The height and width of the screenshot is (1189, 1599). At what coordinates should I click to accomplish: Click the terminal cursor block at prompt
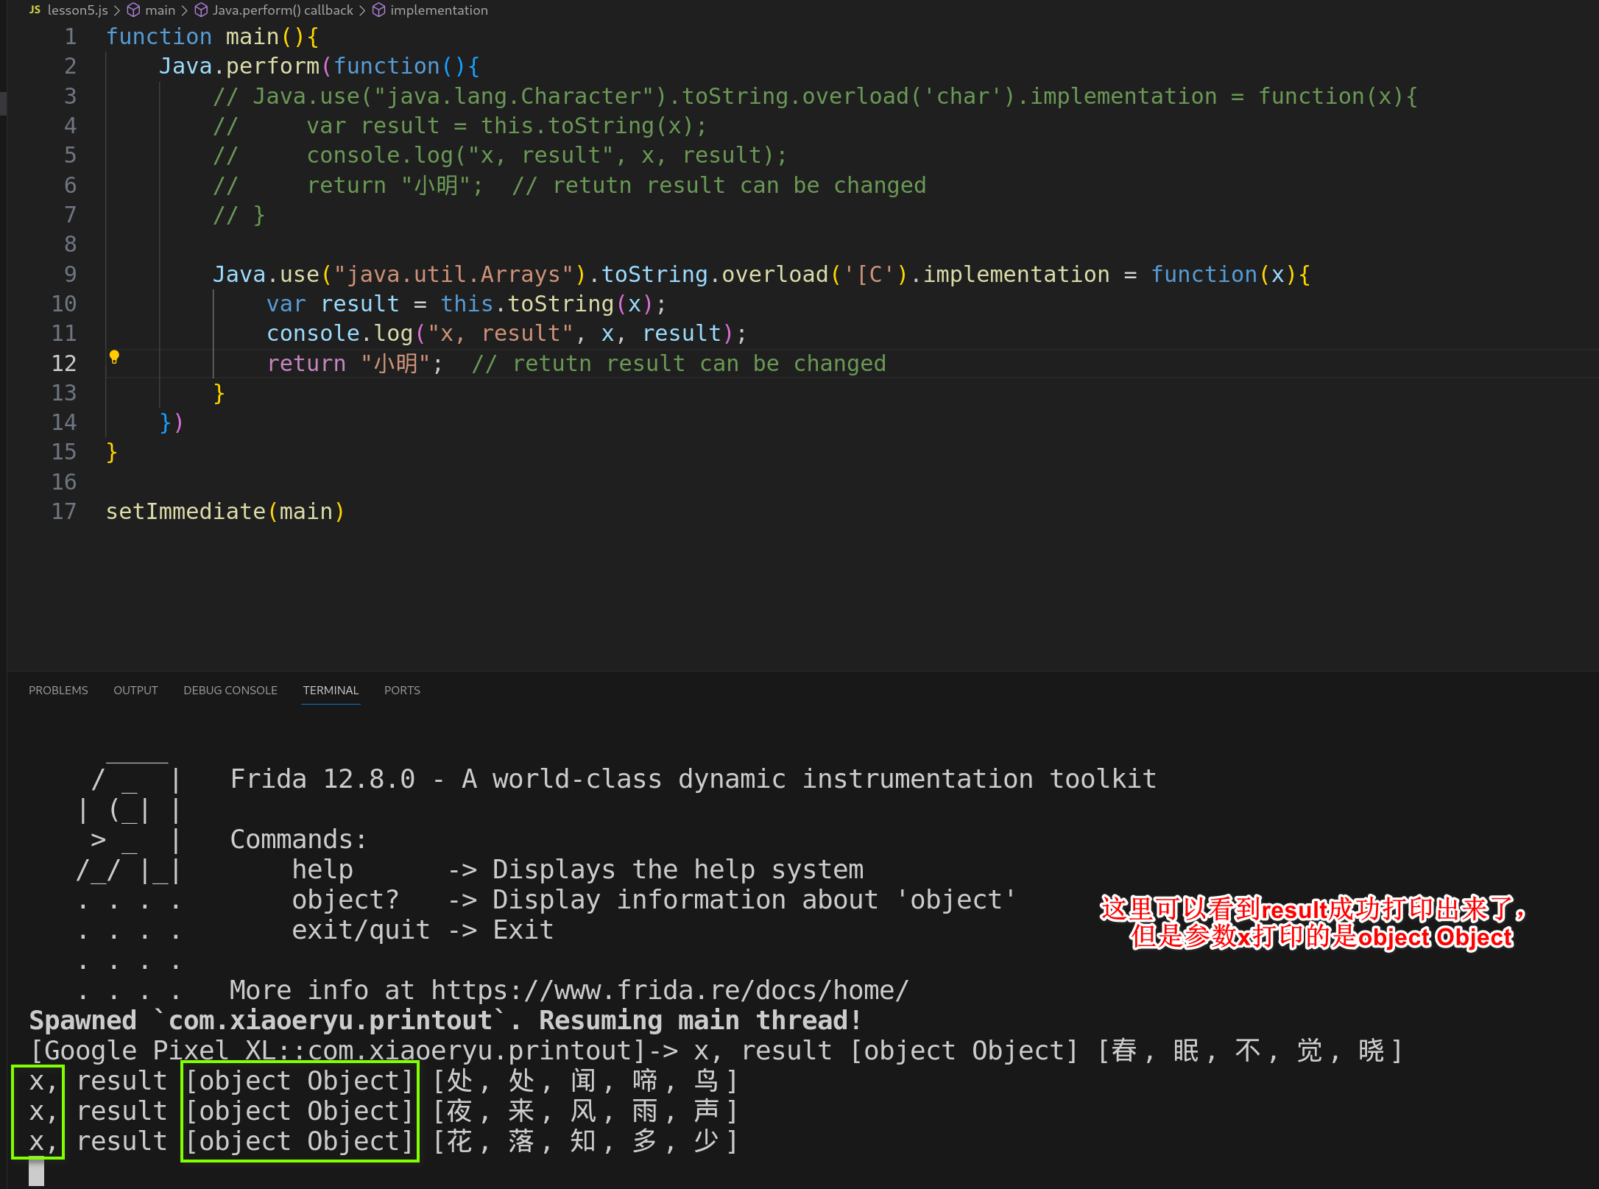pos(36,1171)
